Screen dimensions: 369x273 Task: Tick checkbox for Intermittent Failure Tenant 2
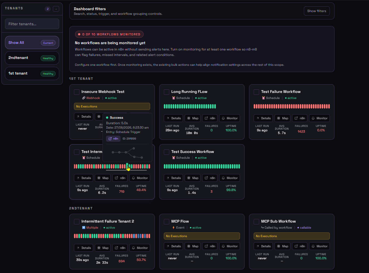click(x=77, y=221)
